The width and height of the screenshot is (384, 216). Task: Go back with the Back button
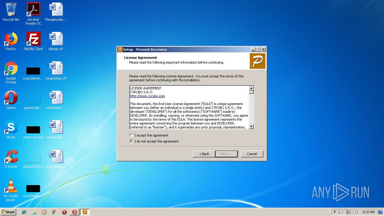tap(204, 154)
